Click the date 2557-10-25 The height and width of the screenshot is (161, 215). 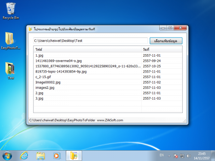tap(152, 66)
